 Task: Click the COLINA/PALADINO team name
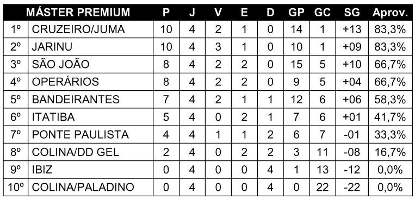click(83, 187)
